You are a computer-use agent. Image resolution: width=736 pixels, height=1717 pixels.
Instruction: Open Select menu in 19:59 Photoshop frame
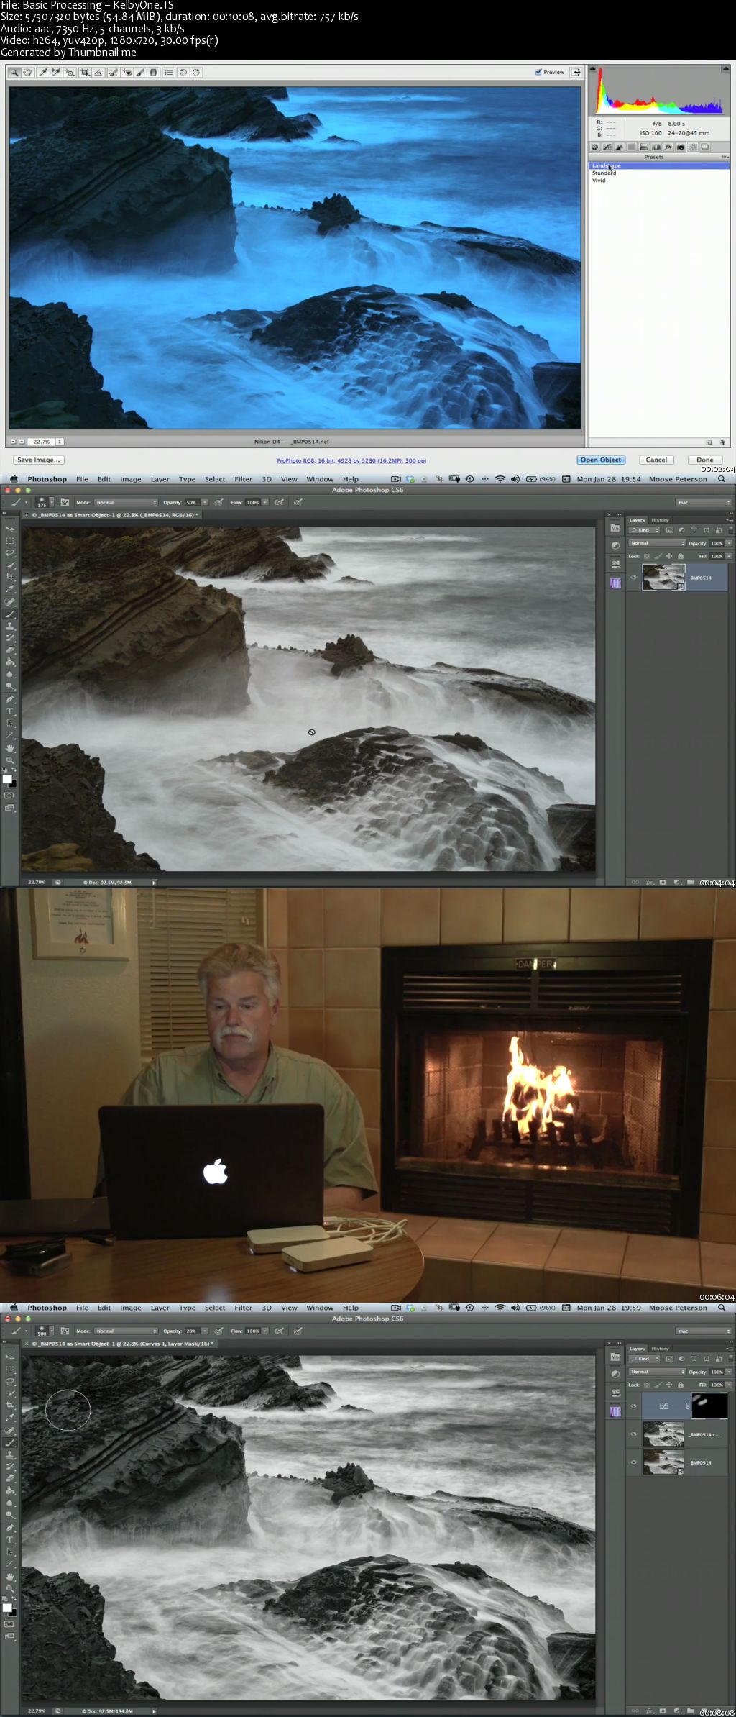214,1308
